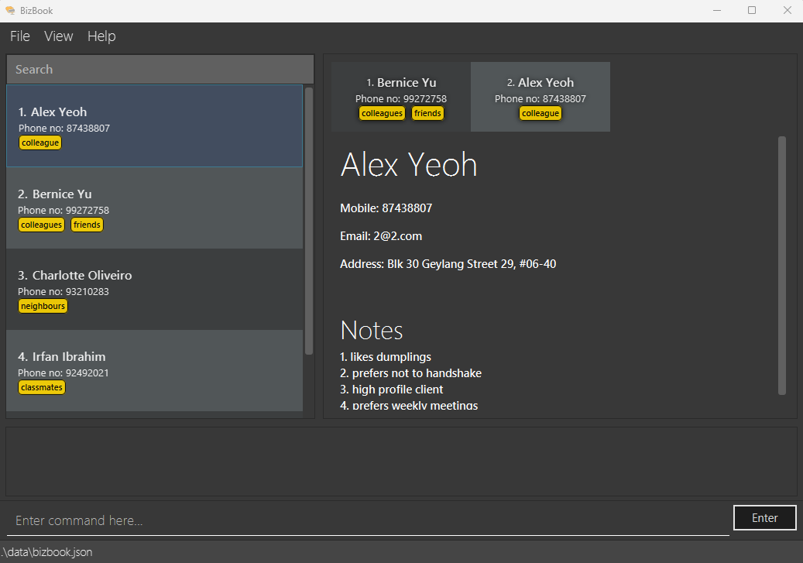The width and height of the screenshot is (803, 563).
Task: Click the colleague tag under Alex Yeoh list entry
Action: [x=40, y=142]
